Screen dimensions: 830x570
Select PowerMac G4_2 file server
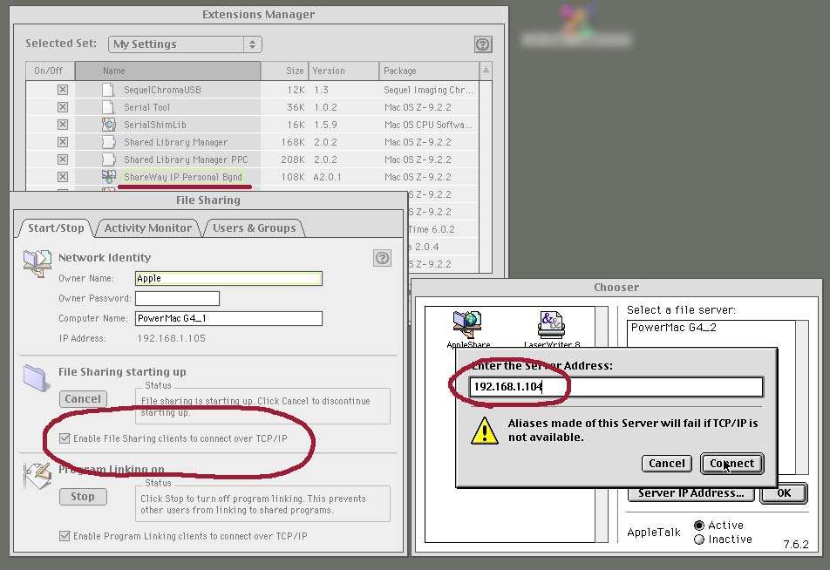(673, 328)
